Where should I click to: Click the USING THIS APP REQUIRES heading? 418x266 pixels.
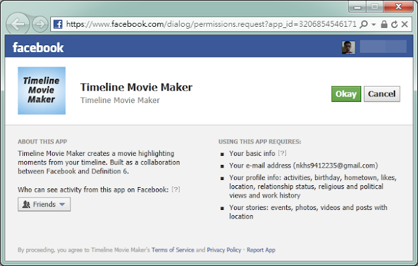[x=260, y=141]
